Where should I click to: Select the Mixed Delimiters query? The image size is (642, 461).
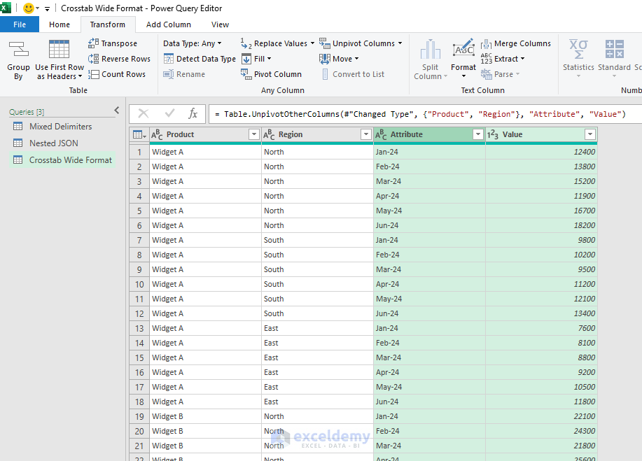coord(61,127)
